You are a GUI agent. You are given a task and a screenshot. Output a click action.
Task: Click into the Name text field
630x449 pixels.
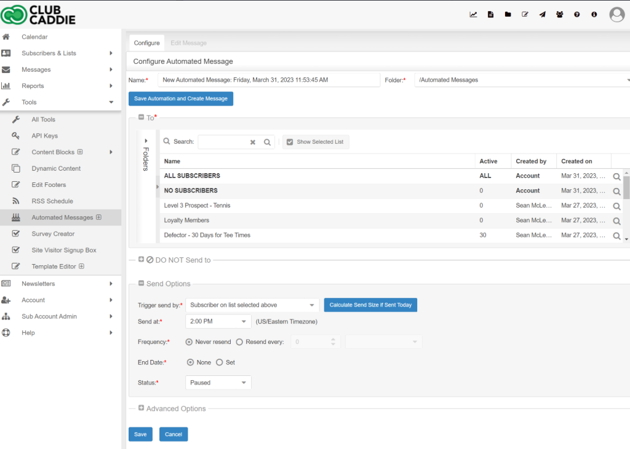pos(269,80)
